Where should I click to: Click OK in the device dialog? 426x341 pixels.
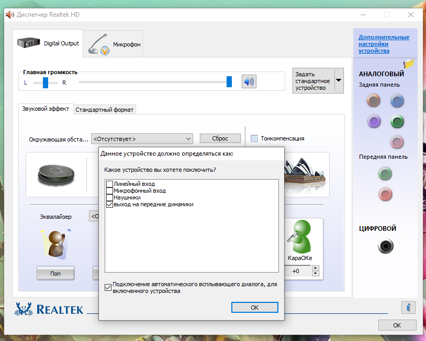click(254, 308)
